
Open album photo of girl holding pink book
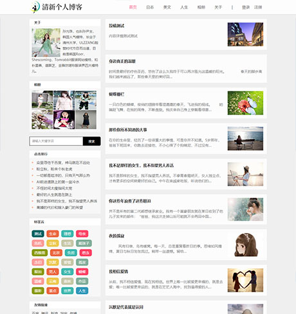[64, 120]
